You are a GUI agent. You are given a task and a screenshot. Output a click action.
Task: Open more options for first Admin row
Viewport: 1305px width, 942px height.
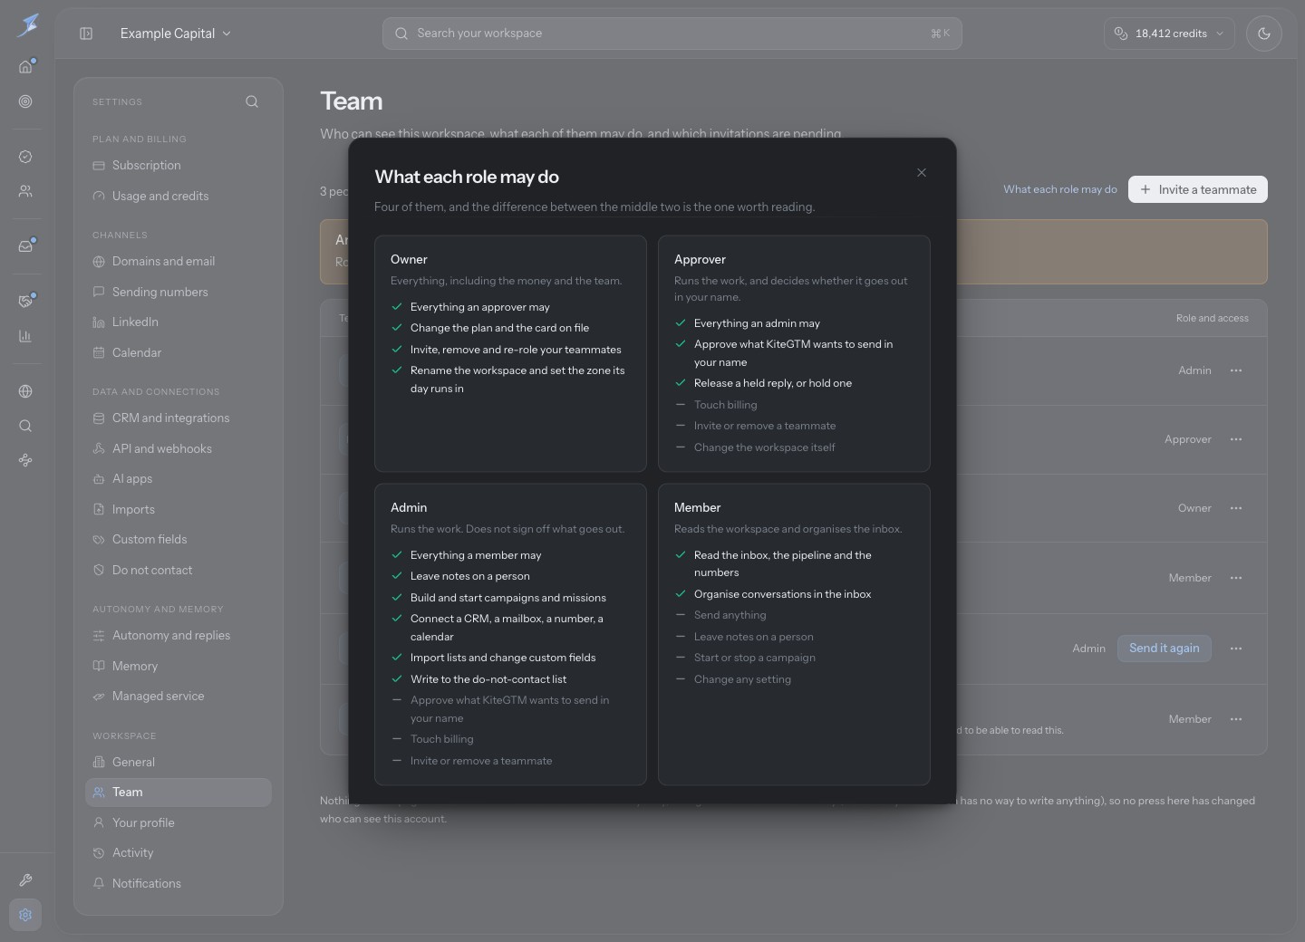point(1236,370)
